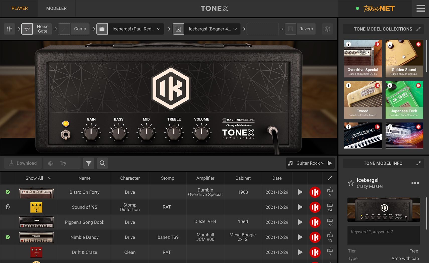
Task: Open the filter funnel icon
Action: click(x=89, y=163)
